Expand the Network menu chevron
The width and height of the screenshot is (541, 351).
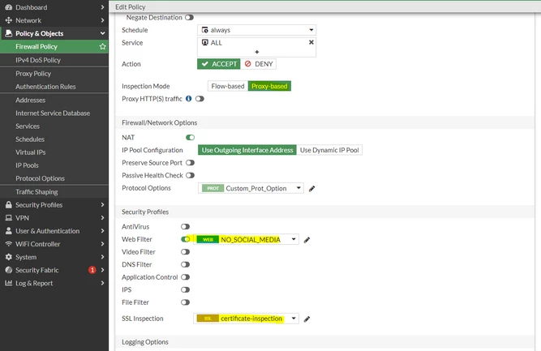102,20
